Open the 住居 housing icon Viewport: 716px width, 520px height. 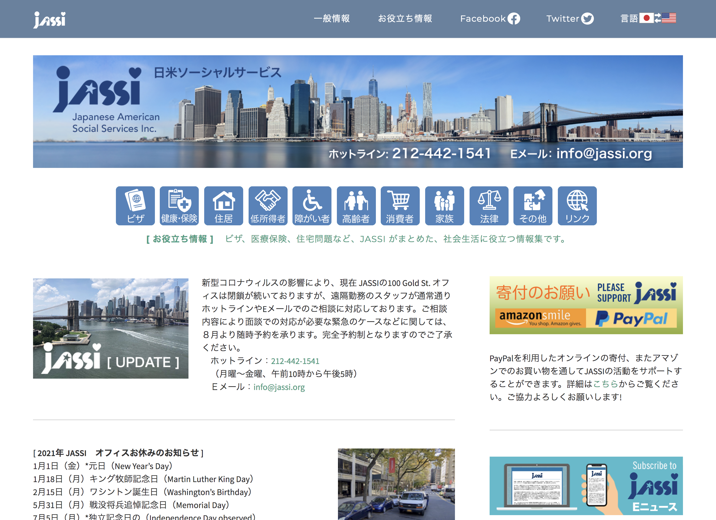(223, 206)
